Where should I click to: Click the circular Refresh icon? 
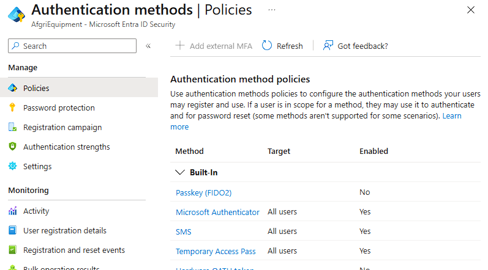pos(267,46)
